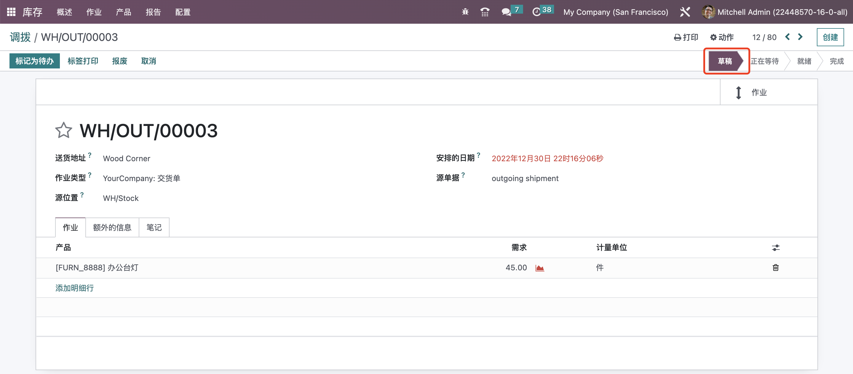The width and height of the screenshot is (853, 374).
Task: Click the 作业 smart button arrows icon
Action: coord(738,92)
